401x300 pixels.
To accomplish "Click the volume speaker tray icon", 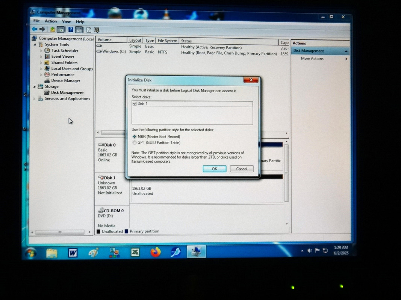I will click(309, 250).
